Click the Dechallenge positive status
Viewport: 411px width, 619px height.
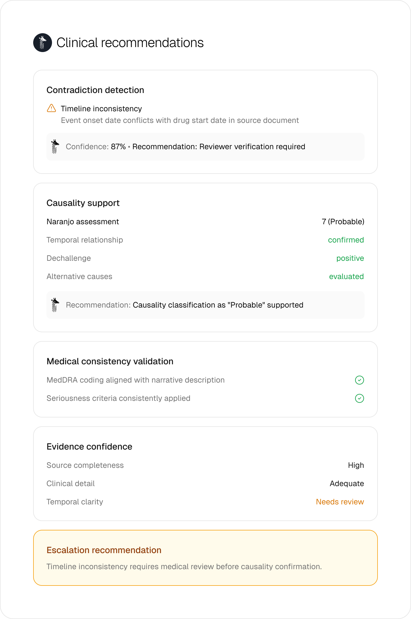pyautogui.click(x=350, y=258)
